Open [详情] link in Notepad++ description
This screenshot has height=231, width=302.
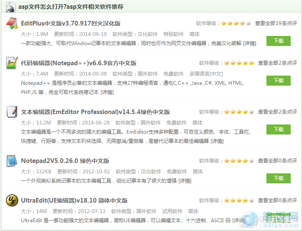[107, 92]
